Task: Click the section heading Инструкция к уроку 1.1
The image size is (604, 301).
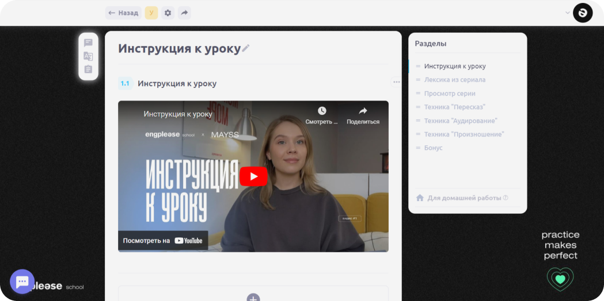Action: tap(177, 83)
